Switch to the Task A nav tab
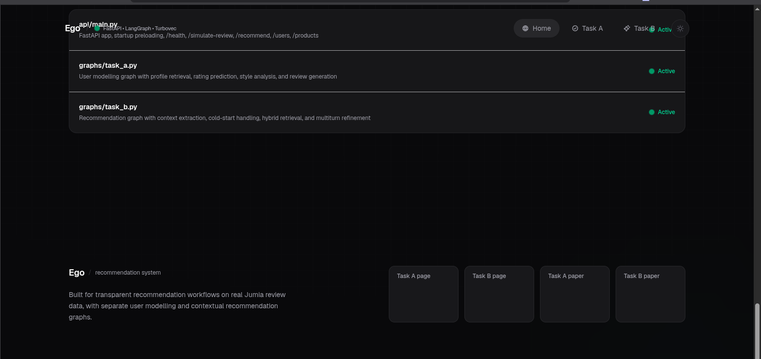This screenshot has width=761, height=359. click(587, 28)
